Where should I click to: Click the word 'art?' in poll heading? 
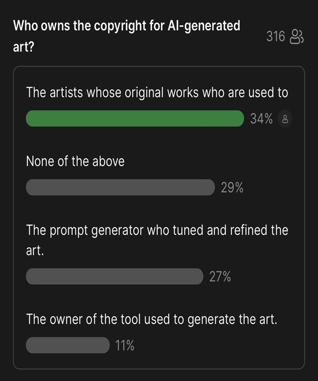pyautogui.click(x=24, y=47)
